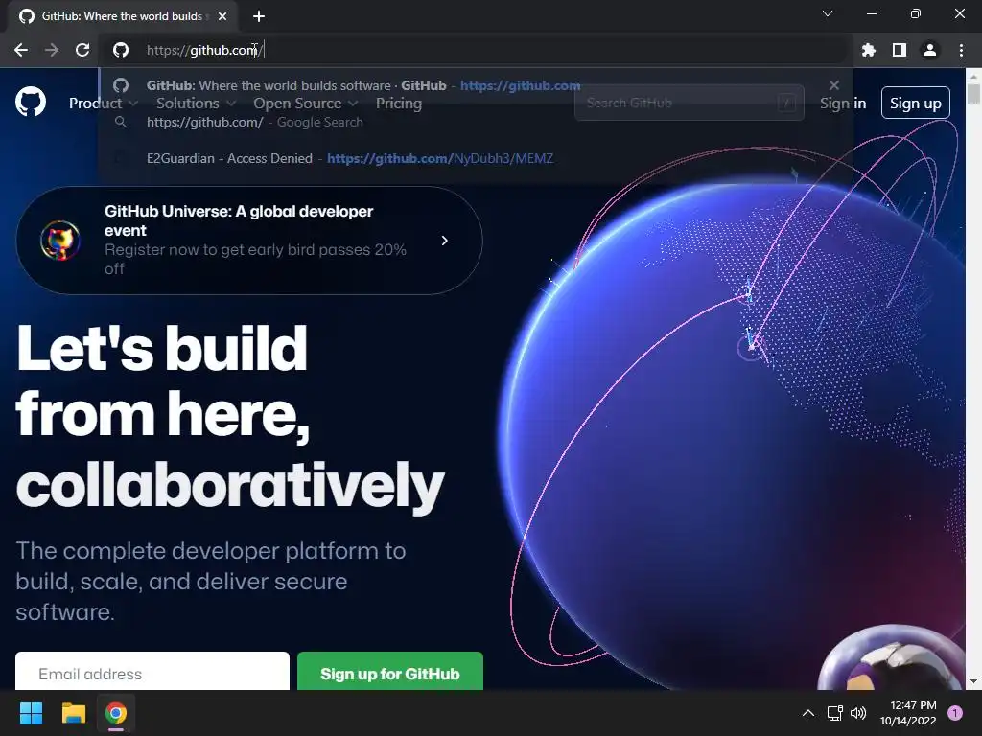This screenshot has width=982, height=736.
Task: Open the Extensions puzzle icon
Action: coord(868,50)
